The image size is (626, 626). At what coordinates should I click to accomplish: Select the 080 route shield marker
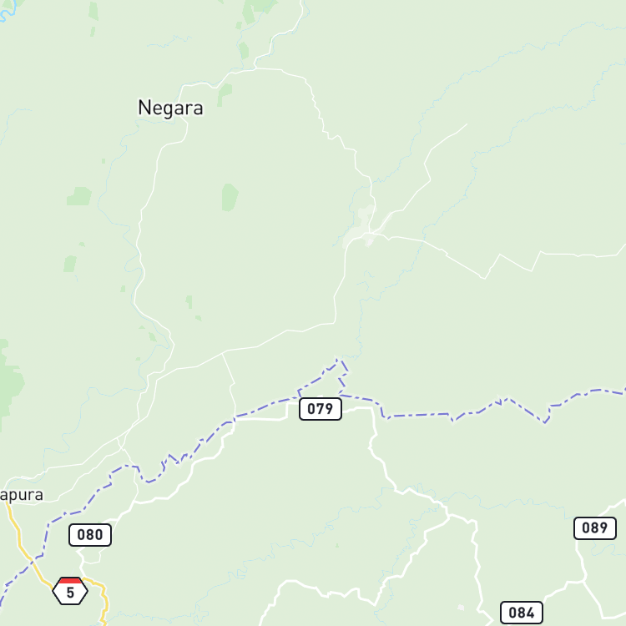[x=90, y=535]
